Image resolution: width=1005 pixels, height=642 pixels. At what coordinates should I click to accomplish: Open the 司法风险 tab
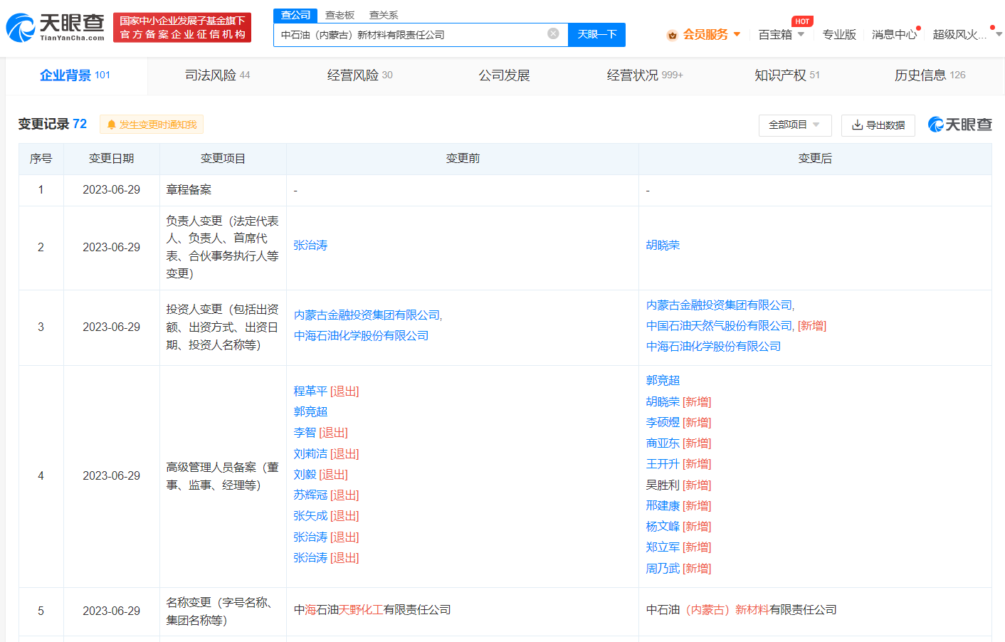click(x=217, y=75)
